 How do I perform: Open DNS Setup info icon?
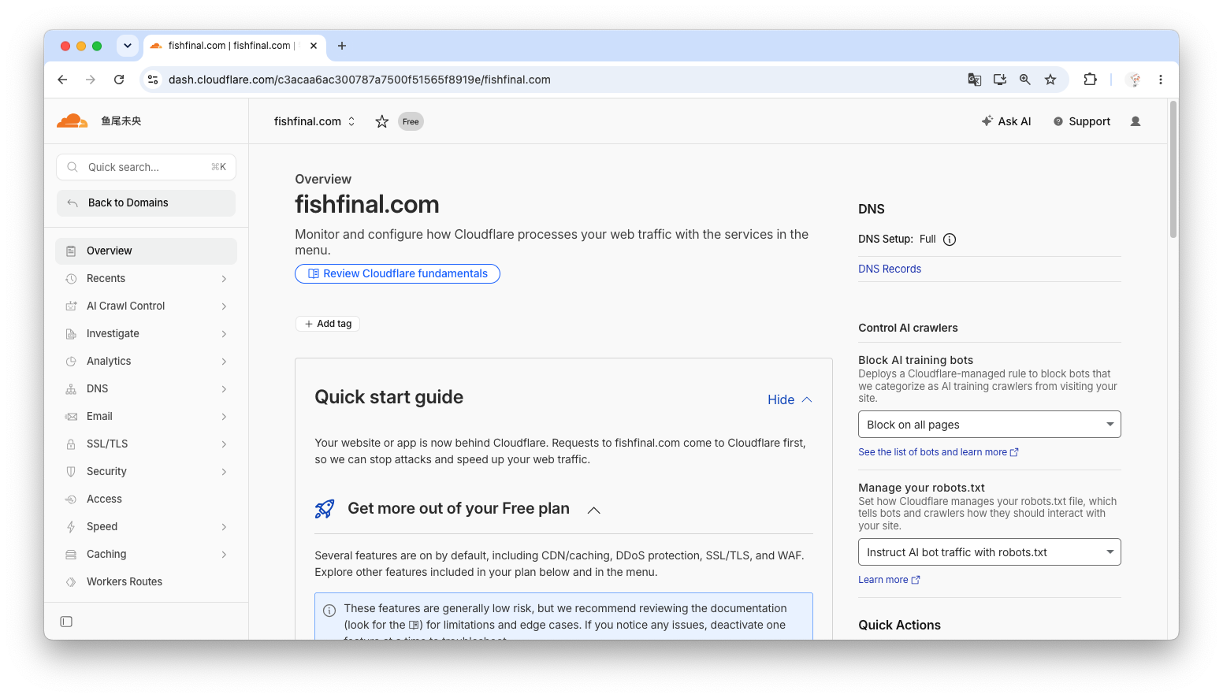pyautogui.click(x=950, y=239)
